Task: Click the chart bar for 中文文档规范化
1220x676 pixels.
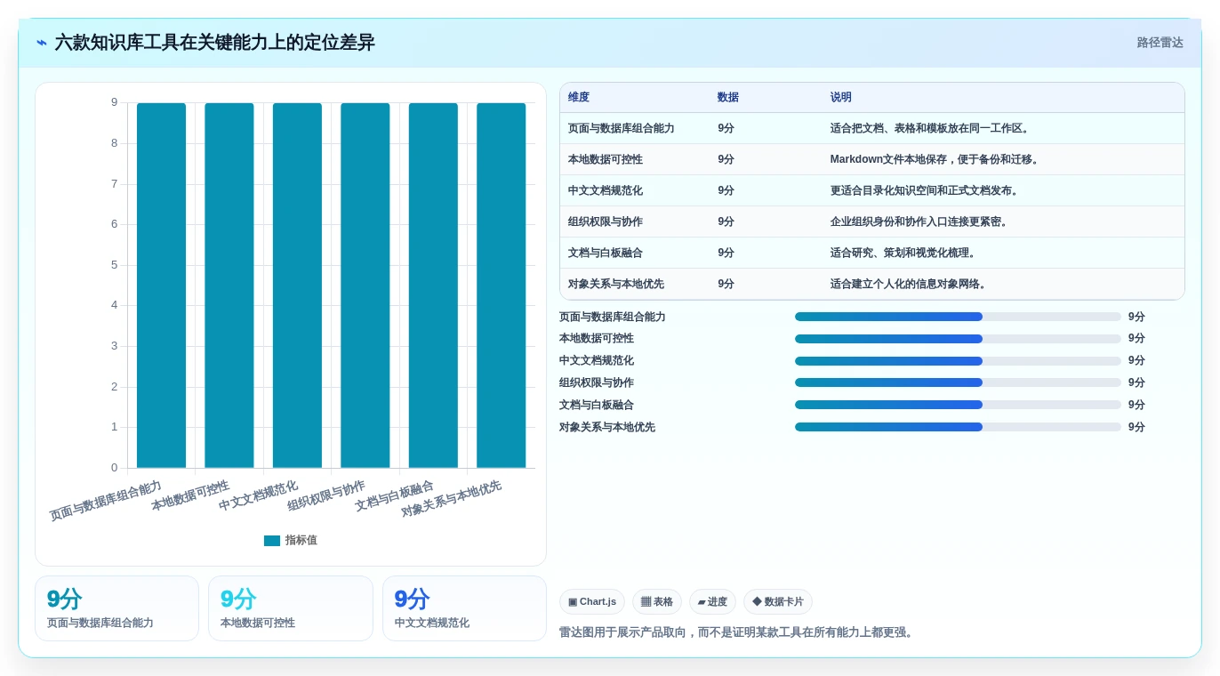Action: (x=297, y=286)
